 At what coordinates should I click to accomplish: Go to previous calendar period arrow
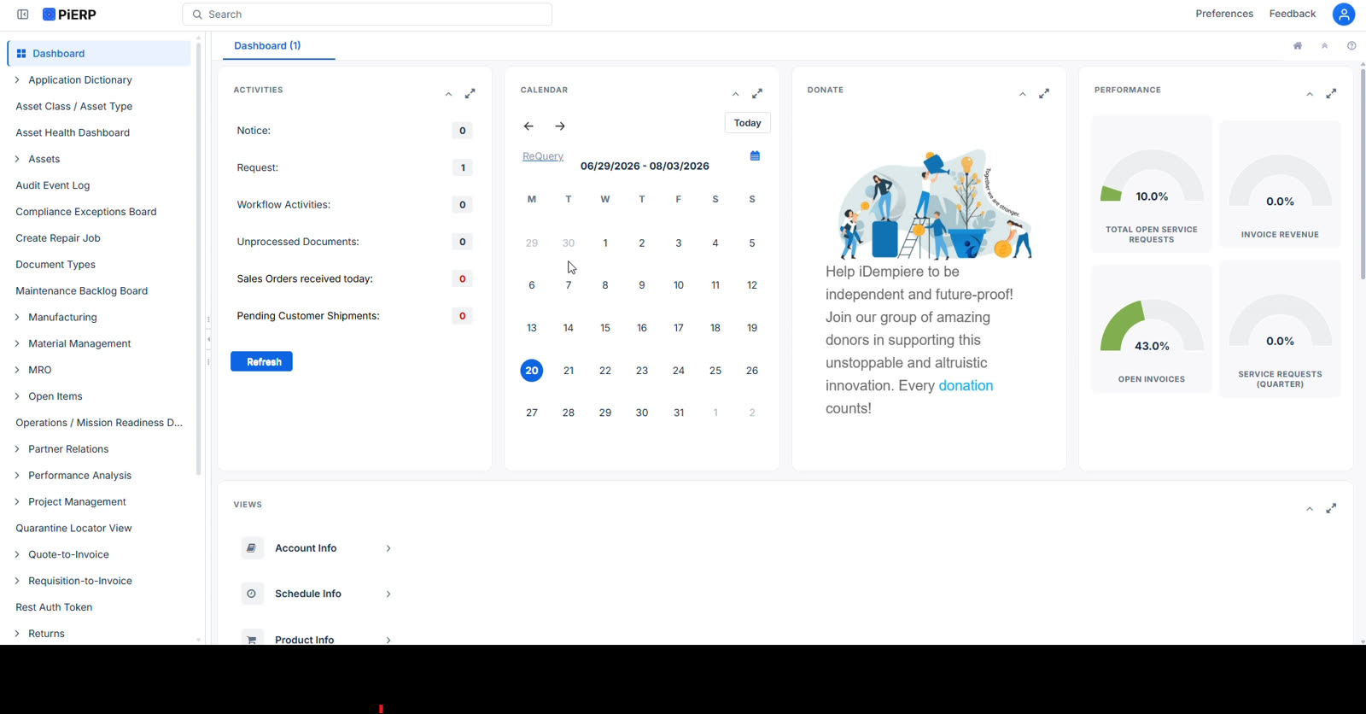[x=528, y=126]
